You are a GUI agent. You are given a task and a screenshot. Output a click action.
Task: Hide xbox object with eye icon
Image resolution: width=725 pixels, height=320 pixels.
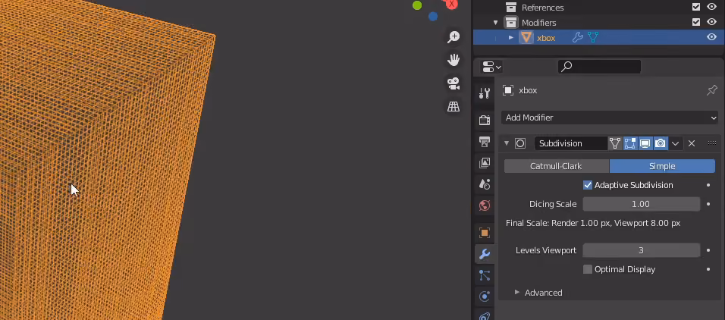pyautogui.click(x=711, y=37)
